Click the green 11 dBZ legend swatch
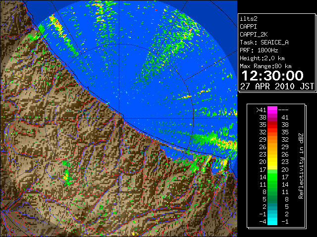 [x=272, y=184]
